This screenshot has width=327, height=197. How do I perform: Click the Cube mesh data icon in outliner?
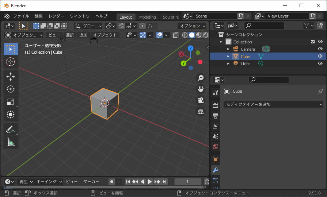[x=261, y=56]
